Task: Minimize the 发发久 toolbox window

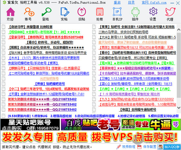Action: tap(172, 3)
